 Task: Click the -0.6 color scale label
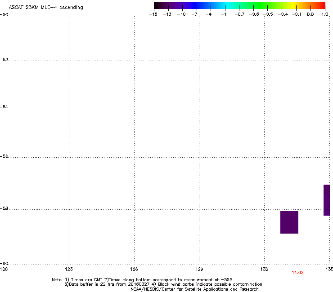point(254,14)
